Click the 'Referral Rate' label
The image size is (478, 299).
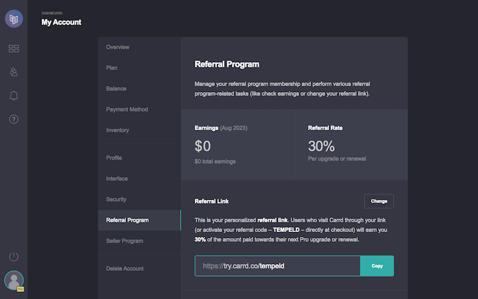click(325, 128)
